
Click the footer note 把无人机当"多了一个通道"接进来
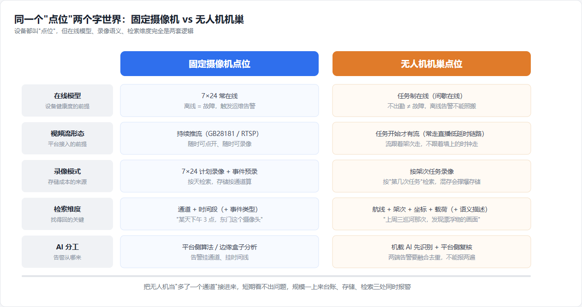[x=277, y=287]
